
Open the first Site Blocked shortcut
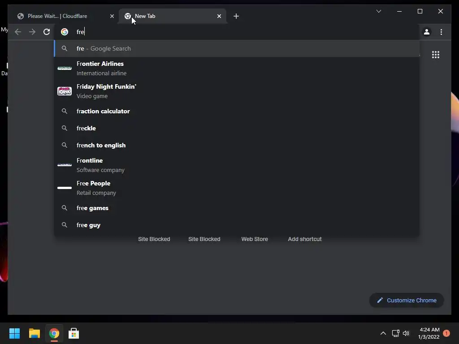point(154,239)
